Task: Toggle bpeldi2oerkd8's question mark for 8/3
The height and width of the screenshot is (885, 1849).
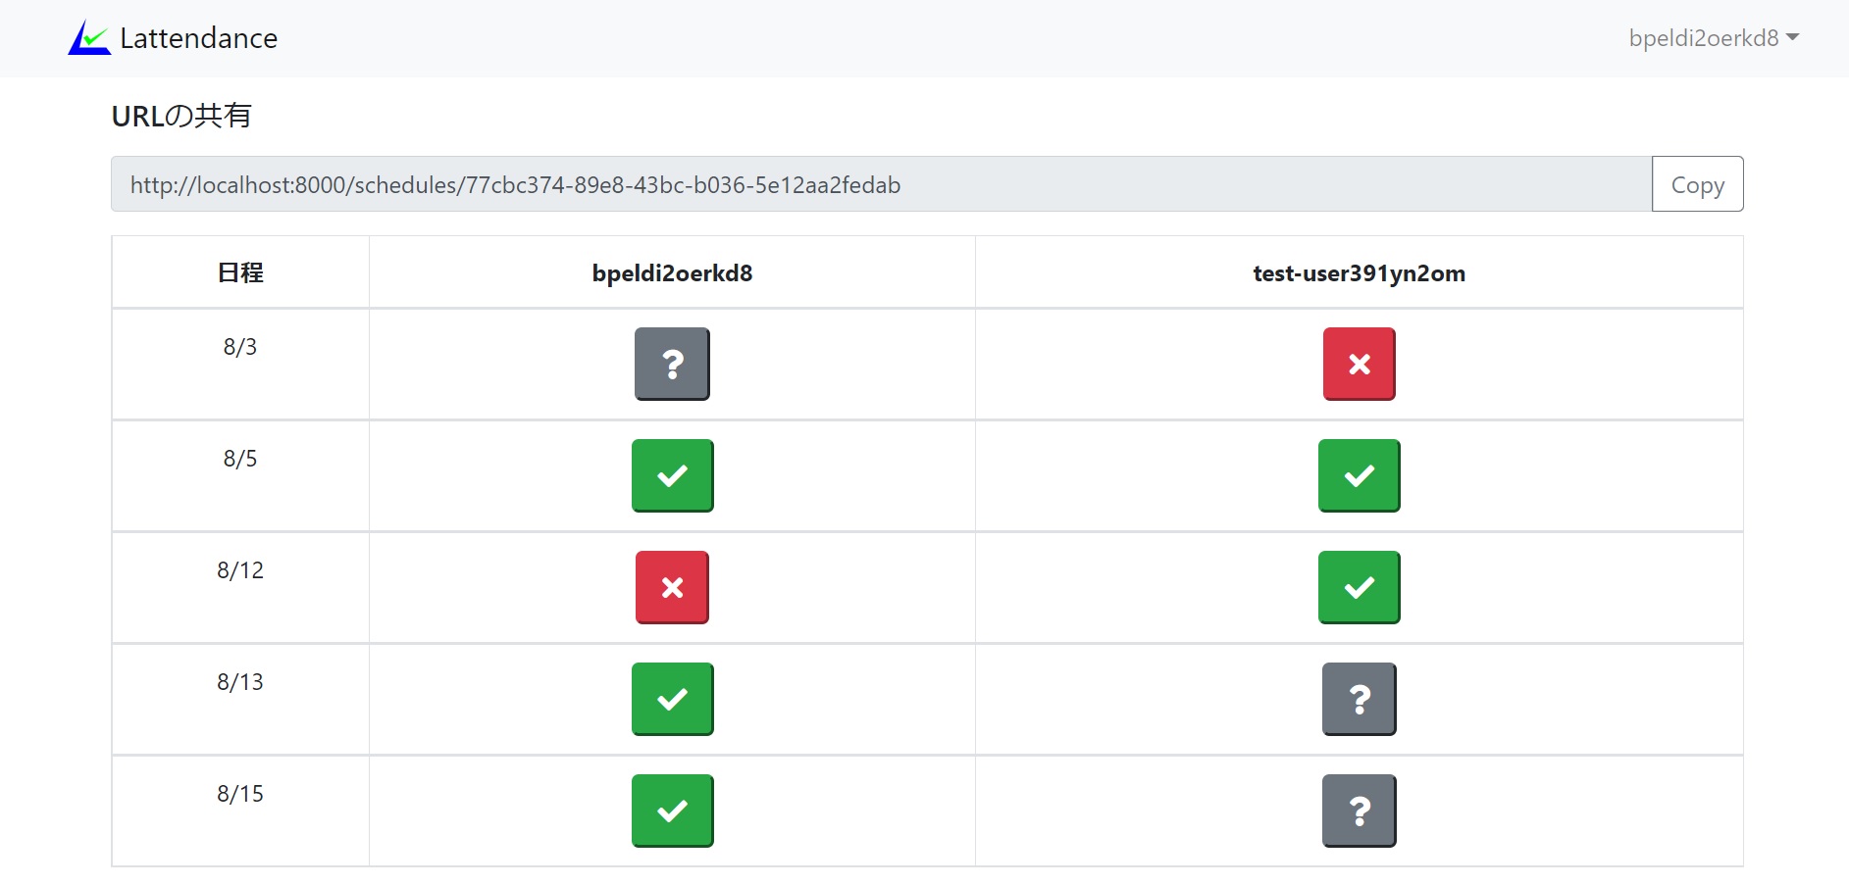Action: click(x=672, y=364)
